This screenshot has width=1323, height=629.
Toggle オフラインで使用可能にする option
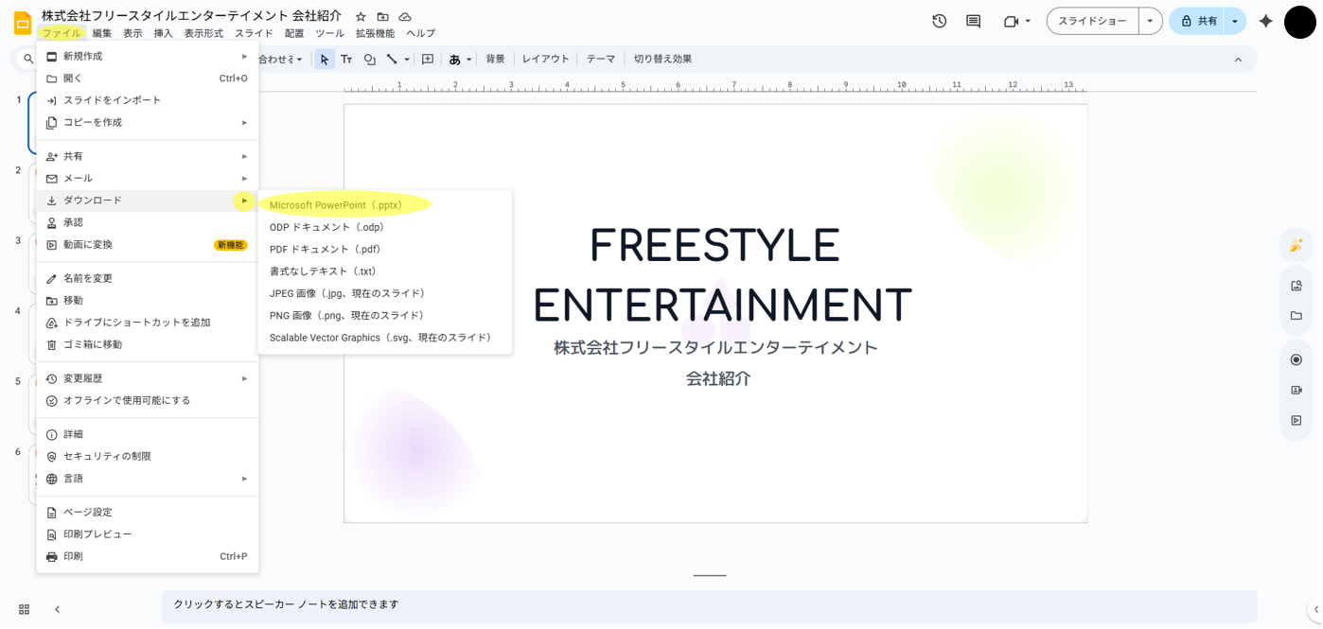tap(127, 401)
